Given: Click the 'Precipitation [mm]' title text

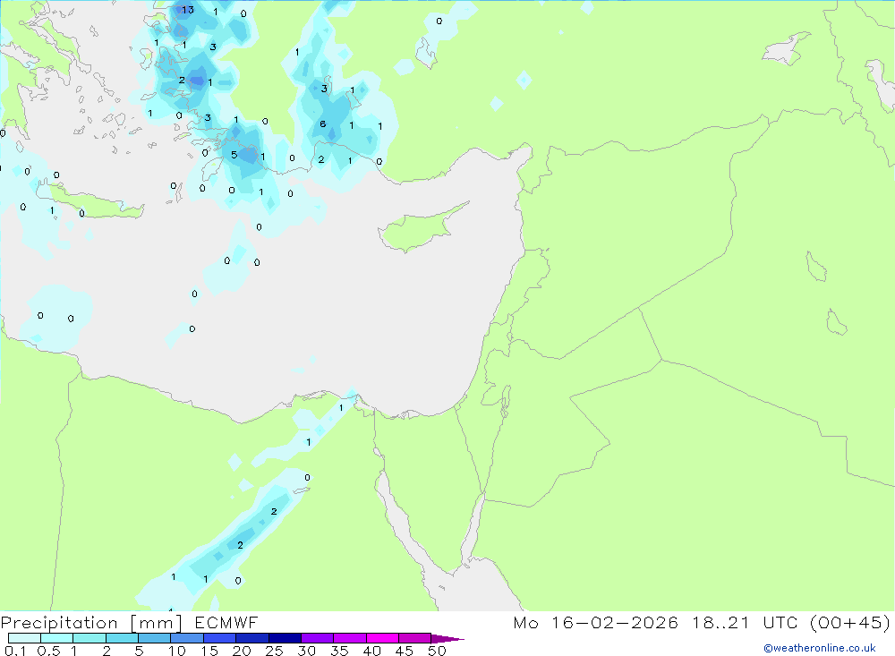Looking at the screenshot, I should (91, 623).
